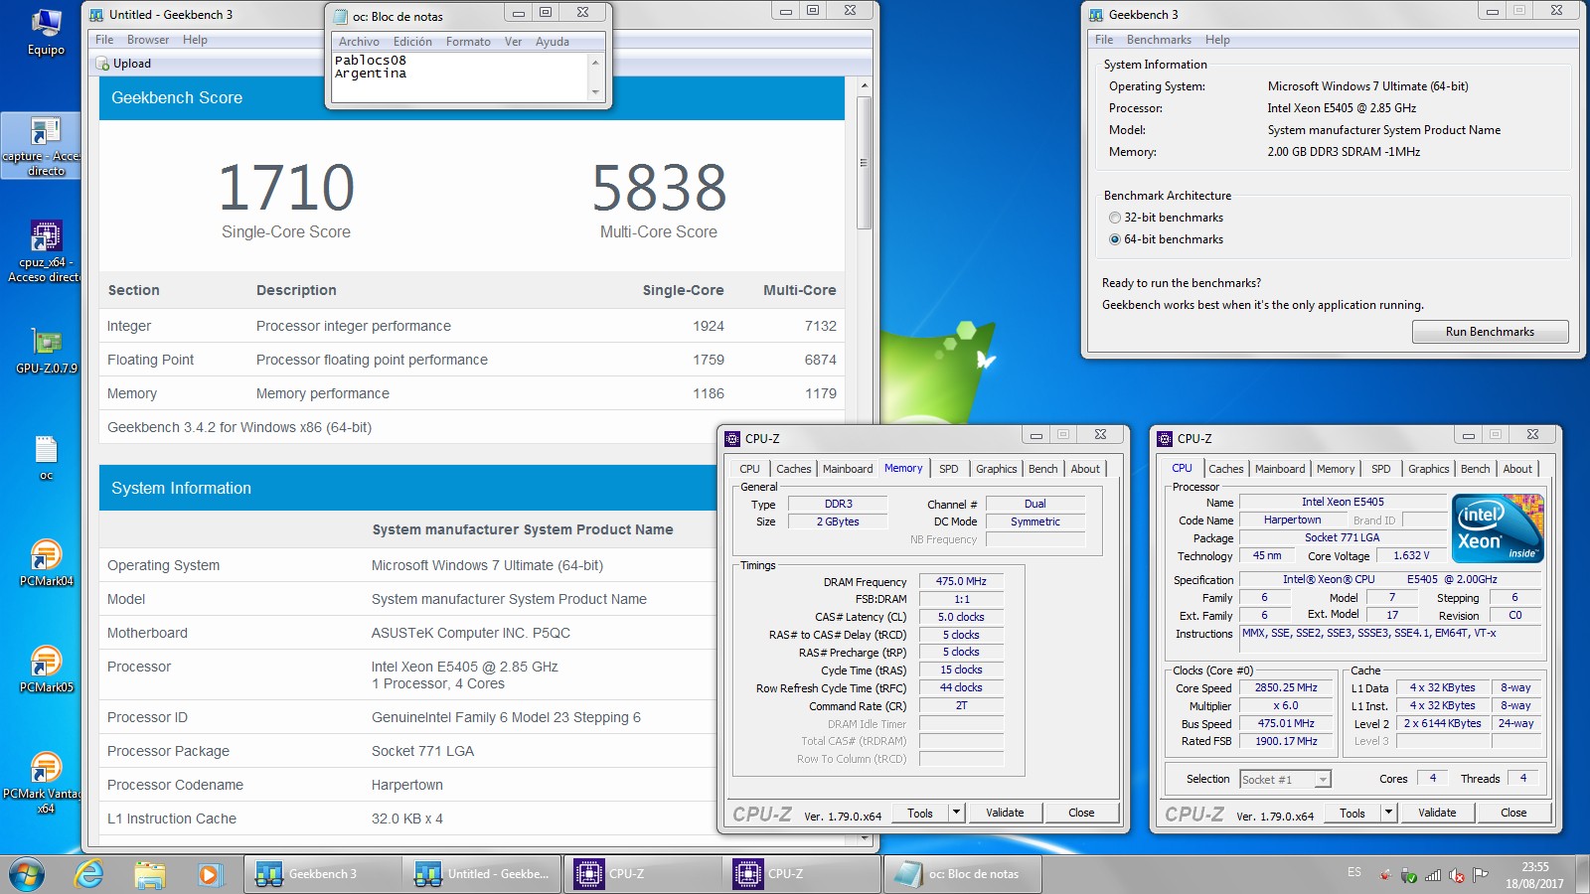
Task: Expand the Socket #1 selection dropdown
Action: pos(1323,780)
